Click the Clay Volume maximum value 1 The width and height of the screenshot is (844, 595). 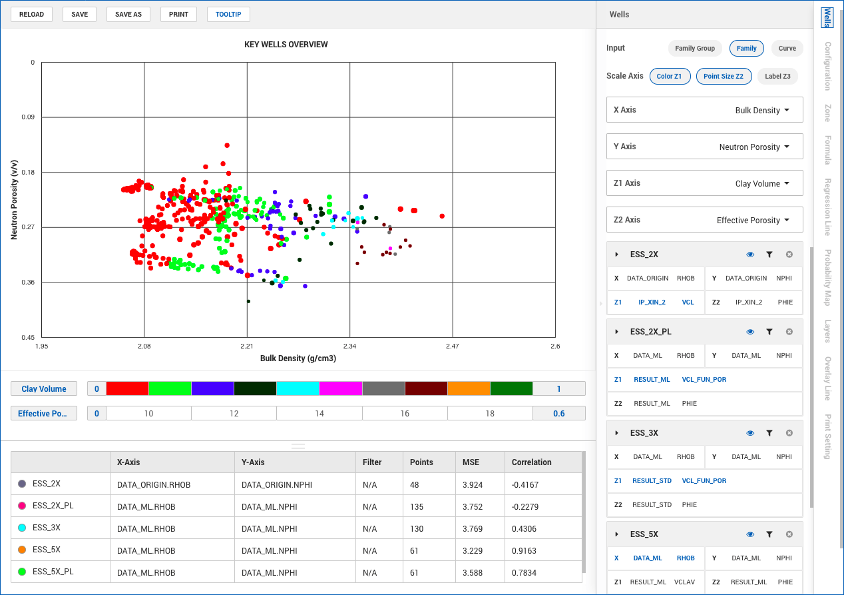pyautogui.click(x=559, y=389)
